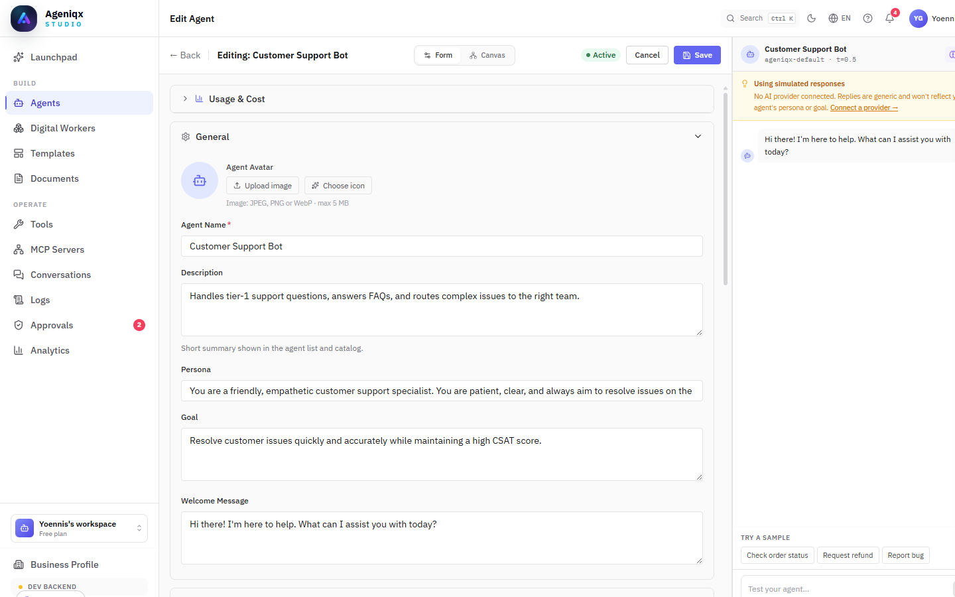The width and height of the screenshot is (955, 597).
Task: Navigate to Documents
Action: [x=79, y=178]
